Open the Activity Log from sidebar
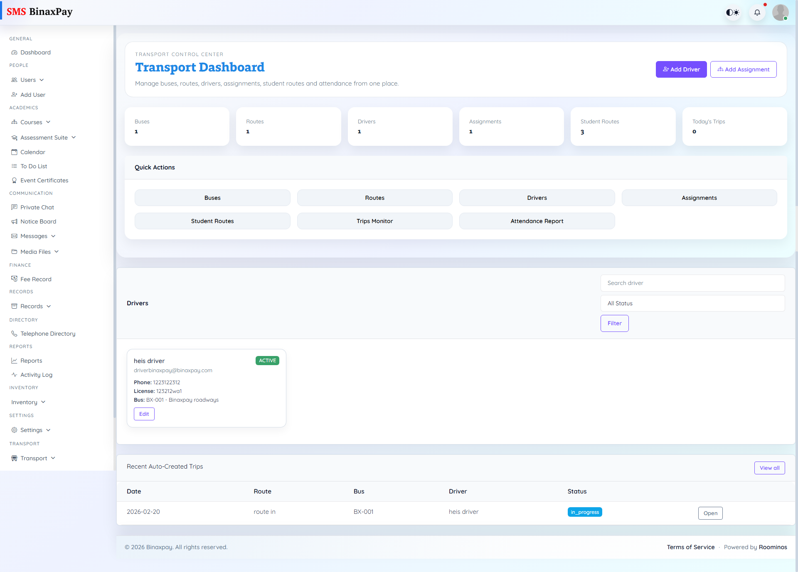 coord(36,374)
